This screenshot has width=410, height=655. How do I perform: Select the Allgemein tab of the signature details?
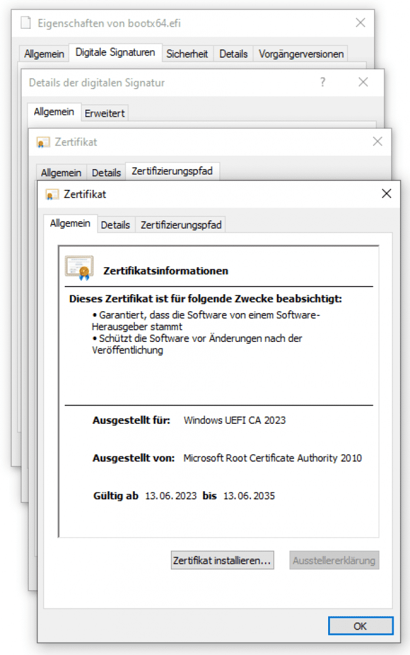[54, 111]
